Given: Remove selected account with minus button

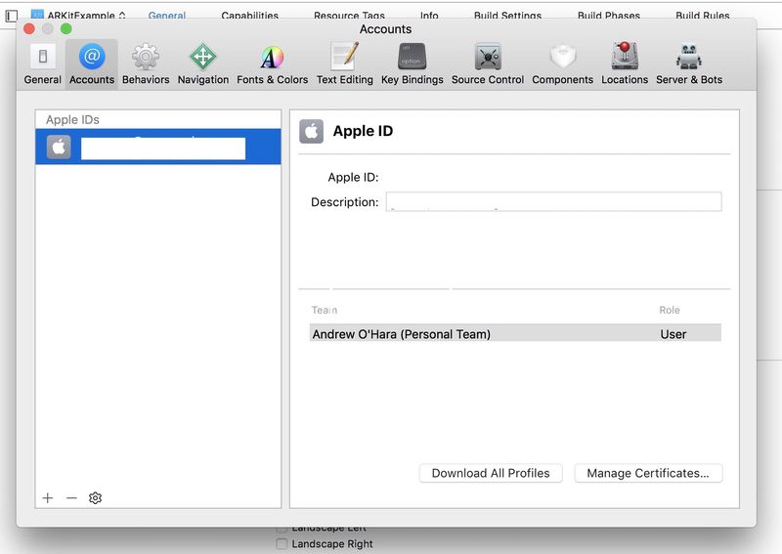Looking at the screenshot, I should pyautogui.click(x=71, y=497).
